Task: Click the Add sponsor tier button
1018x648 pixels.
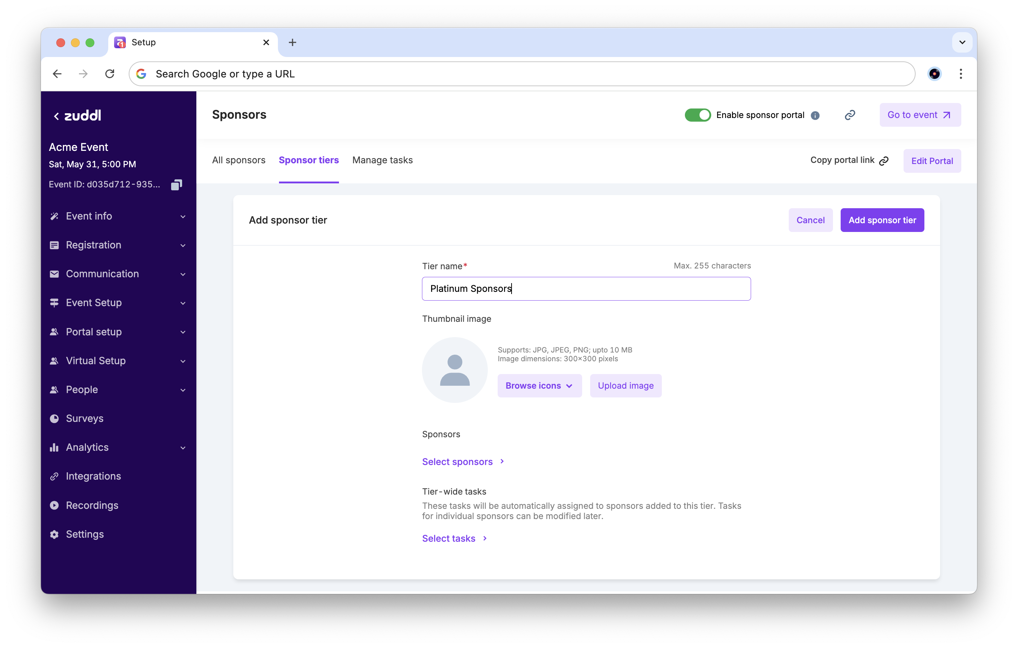Action: click(882, 220)
